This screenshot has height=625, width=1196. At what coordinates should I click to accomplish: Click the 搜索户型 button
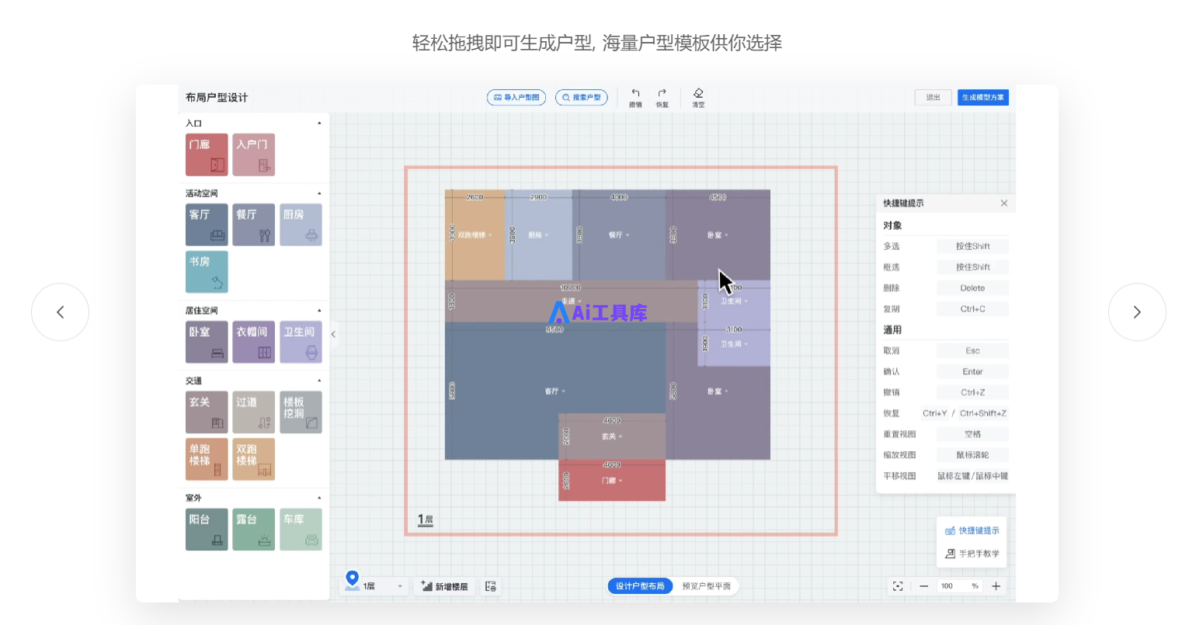point(581,97)
